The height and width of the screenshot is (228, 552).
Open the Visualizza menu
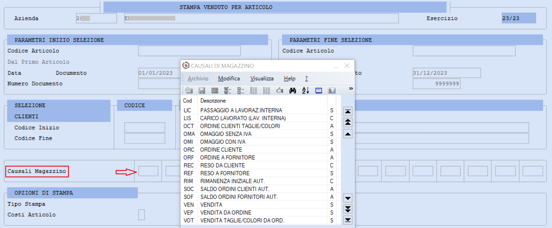[262, 79]
